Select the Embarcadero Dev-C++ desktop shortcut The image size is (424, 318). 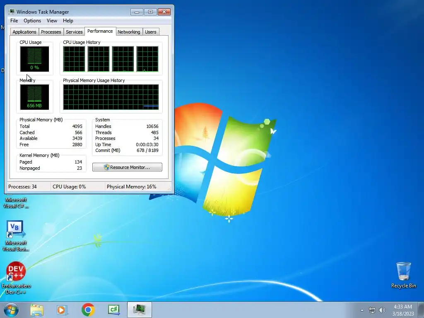tap(16, 278)
